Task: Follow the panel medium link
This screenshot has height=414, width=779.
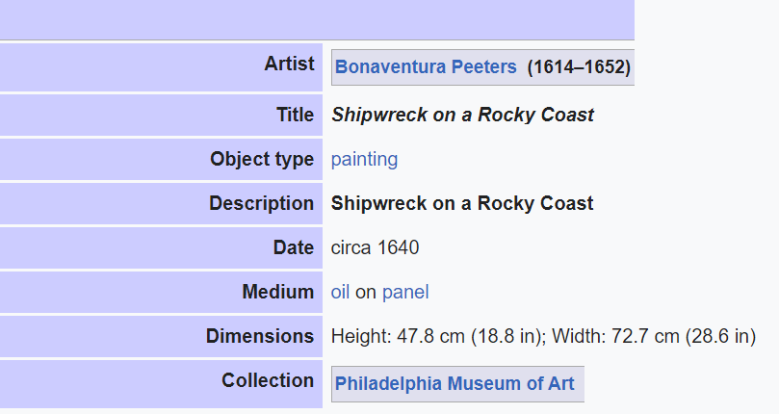Action: coord(405,293)
